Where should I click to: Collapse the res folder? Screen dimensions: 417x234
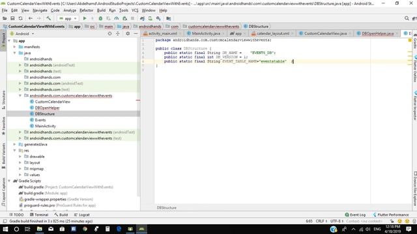pos(15,150)
